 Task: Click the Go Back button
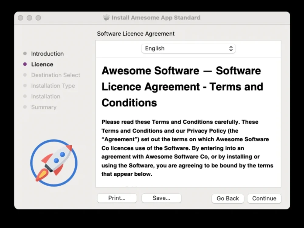coord(228,198)
